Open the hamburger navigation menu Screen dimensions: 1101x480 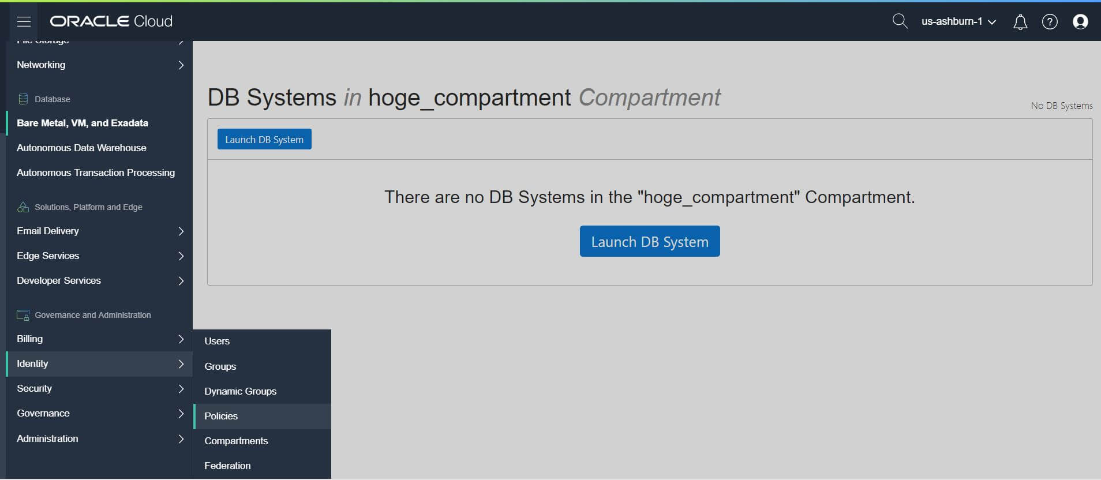point(24,22)
